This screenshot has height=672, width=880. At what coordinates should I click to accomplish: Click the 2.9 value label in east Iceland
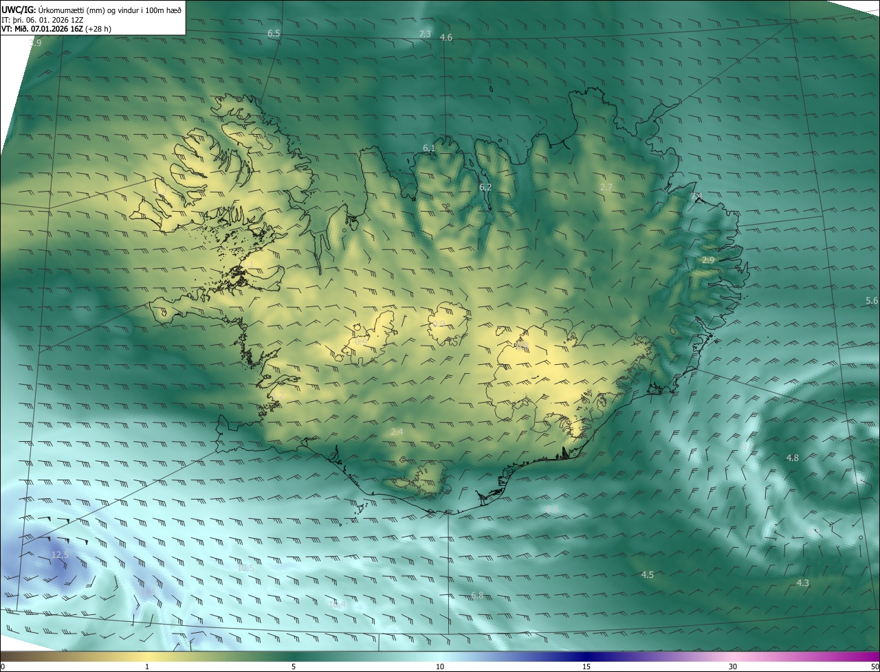(x=708, y=260)
